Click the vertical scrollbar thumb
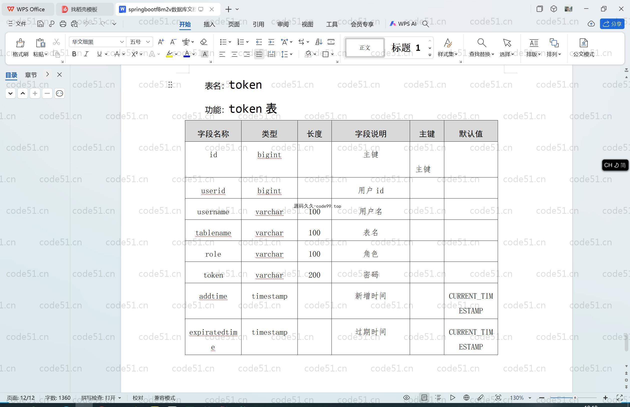 coord(626,342)
